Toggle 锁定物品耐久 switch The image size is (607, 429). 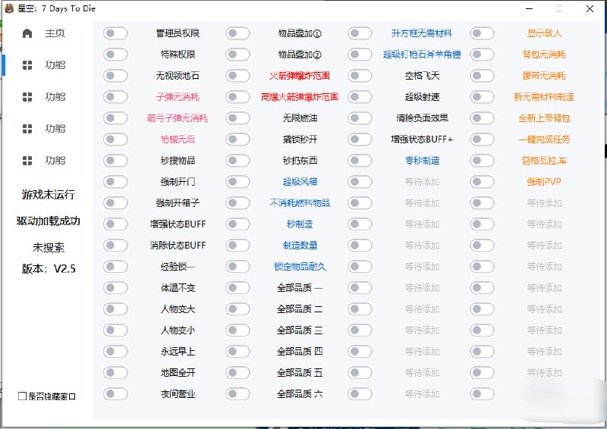(x=237, y=267)
